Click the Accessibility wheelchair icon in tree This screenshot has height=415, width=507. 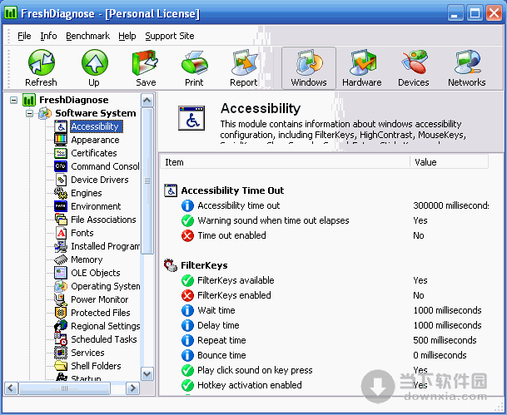pos(61,126)
